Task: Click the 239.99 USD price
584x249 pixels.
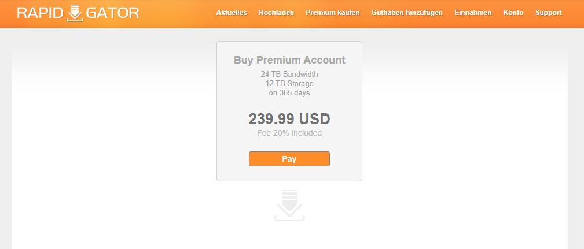Action: point(289,119)
